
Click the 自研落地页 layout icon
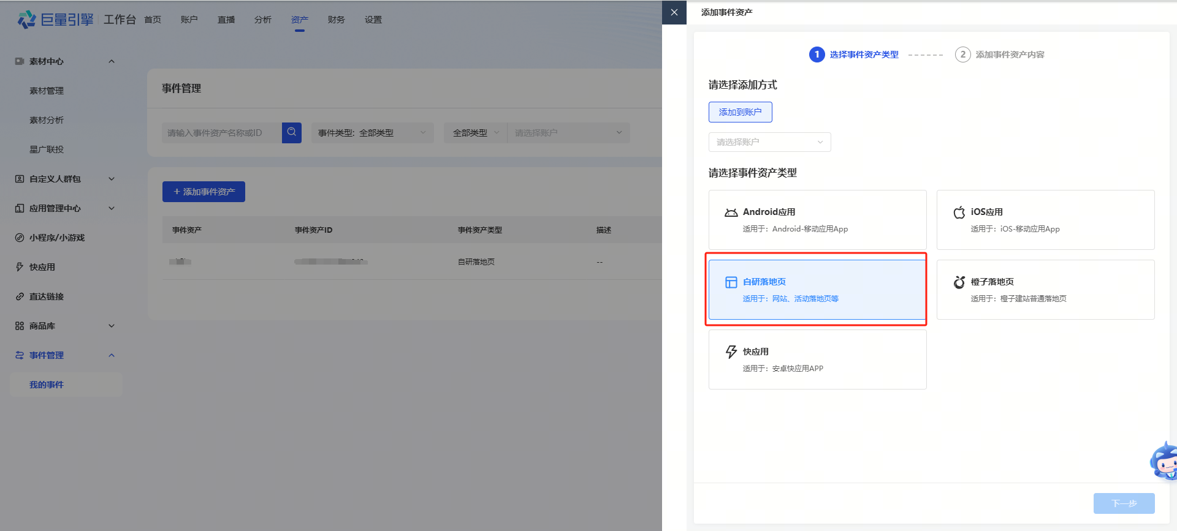pos(731,282)
